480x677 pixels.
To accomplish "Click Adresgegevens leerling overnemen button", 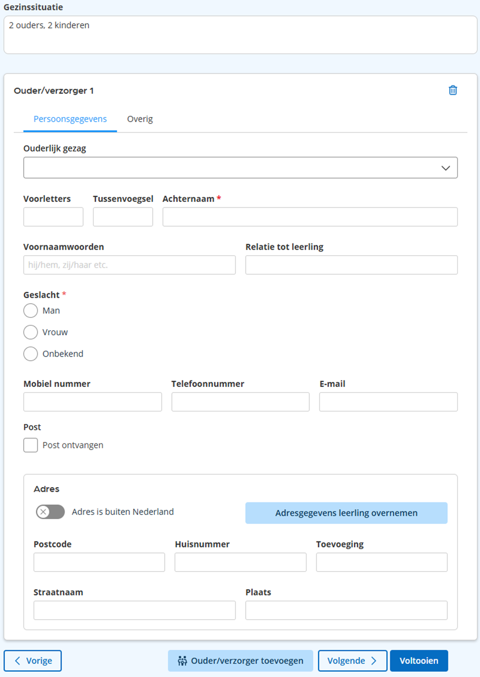I will click(346, 513).
